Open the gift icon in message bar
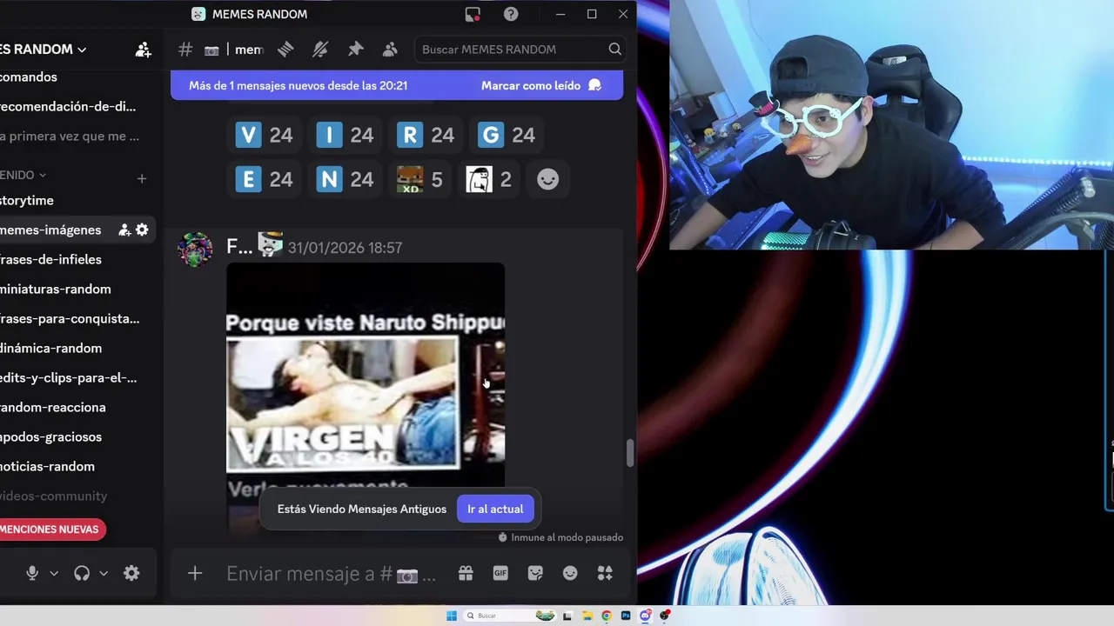1114x626 pixels. point(466,573)
